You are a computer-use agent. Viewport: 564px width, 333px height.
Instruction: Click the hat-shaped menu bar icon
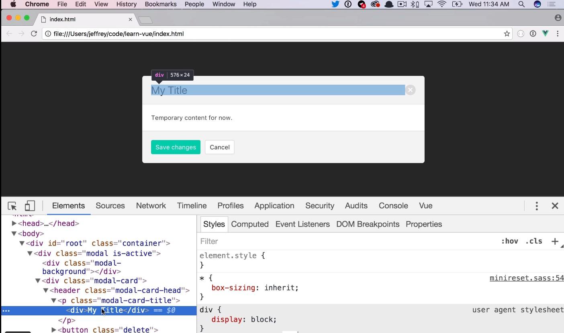click(x=389, y=4)
